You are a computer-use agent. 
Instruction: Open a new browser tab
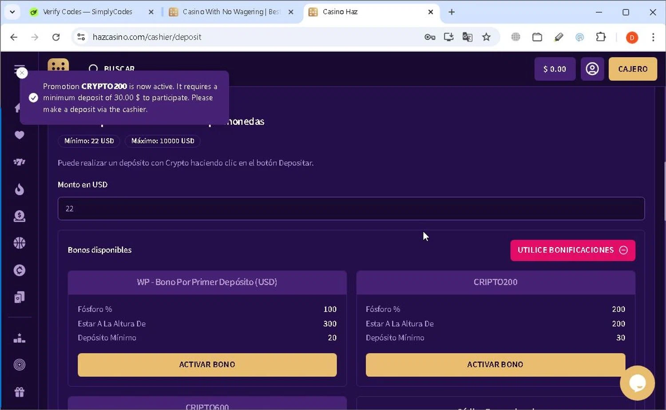[x=452, y=12]
